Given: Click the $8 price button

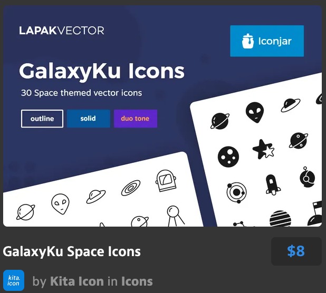Looking at the screenshot, I should pos(296,251).
